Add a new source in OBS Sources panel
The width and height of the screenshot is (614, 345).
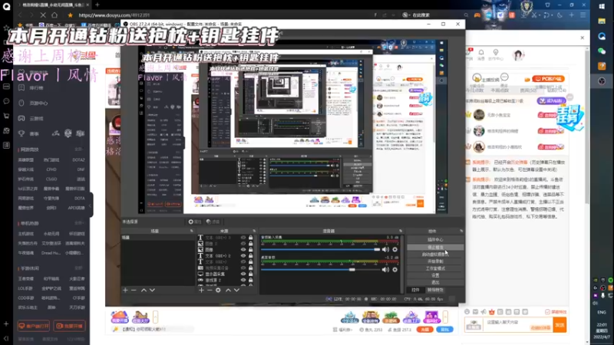[201, 291]
